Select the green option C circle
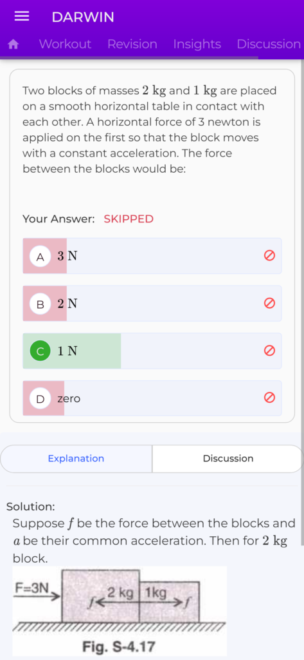 click(x=40, y=351)
